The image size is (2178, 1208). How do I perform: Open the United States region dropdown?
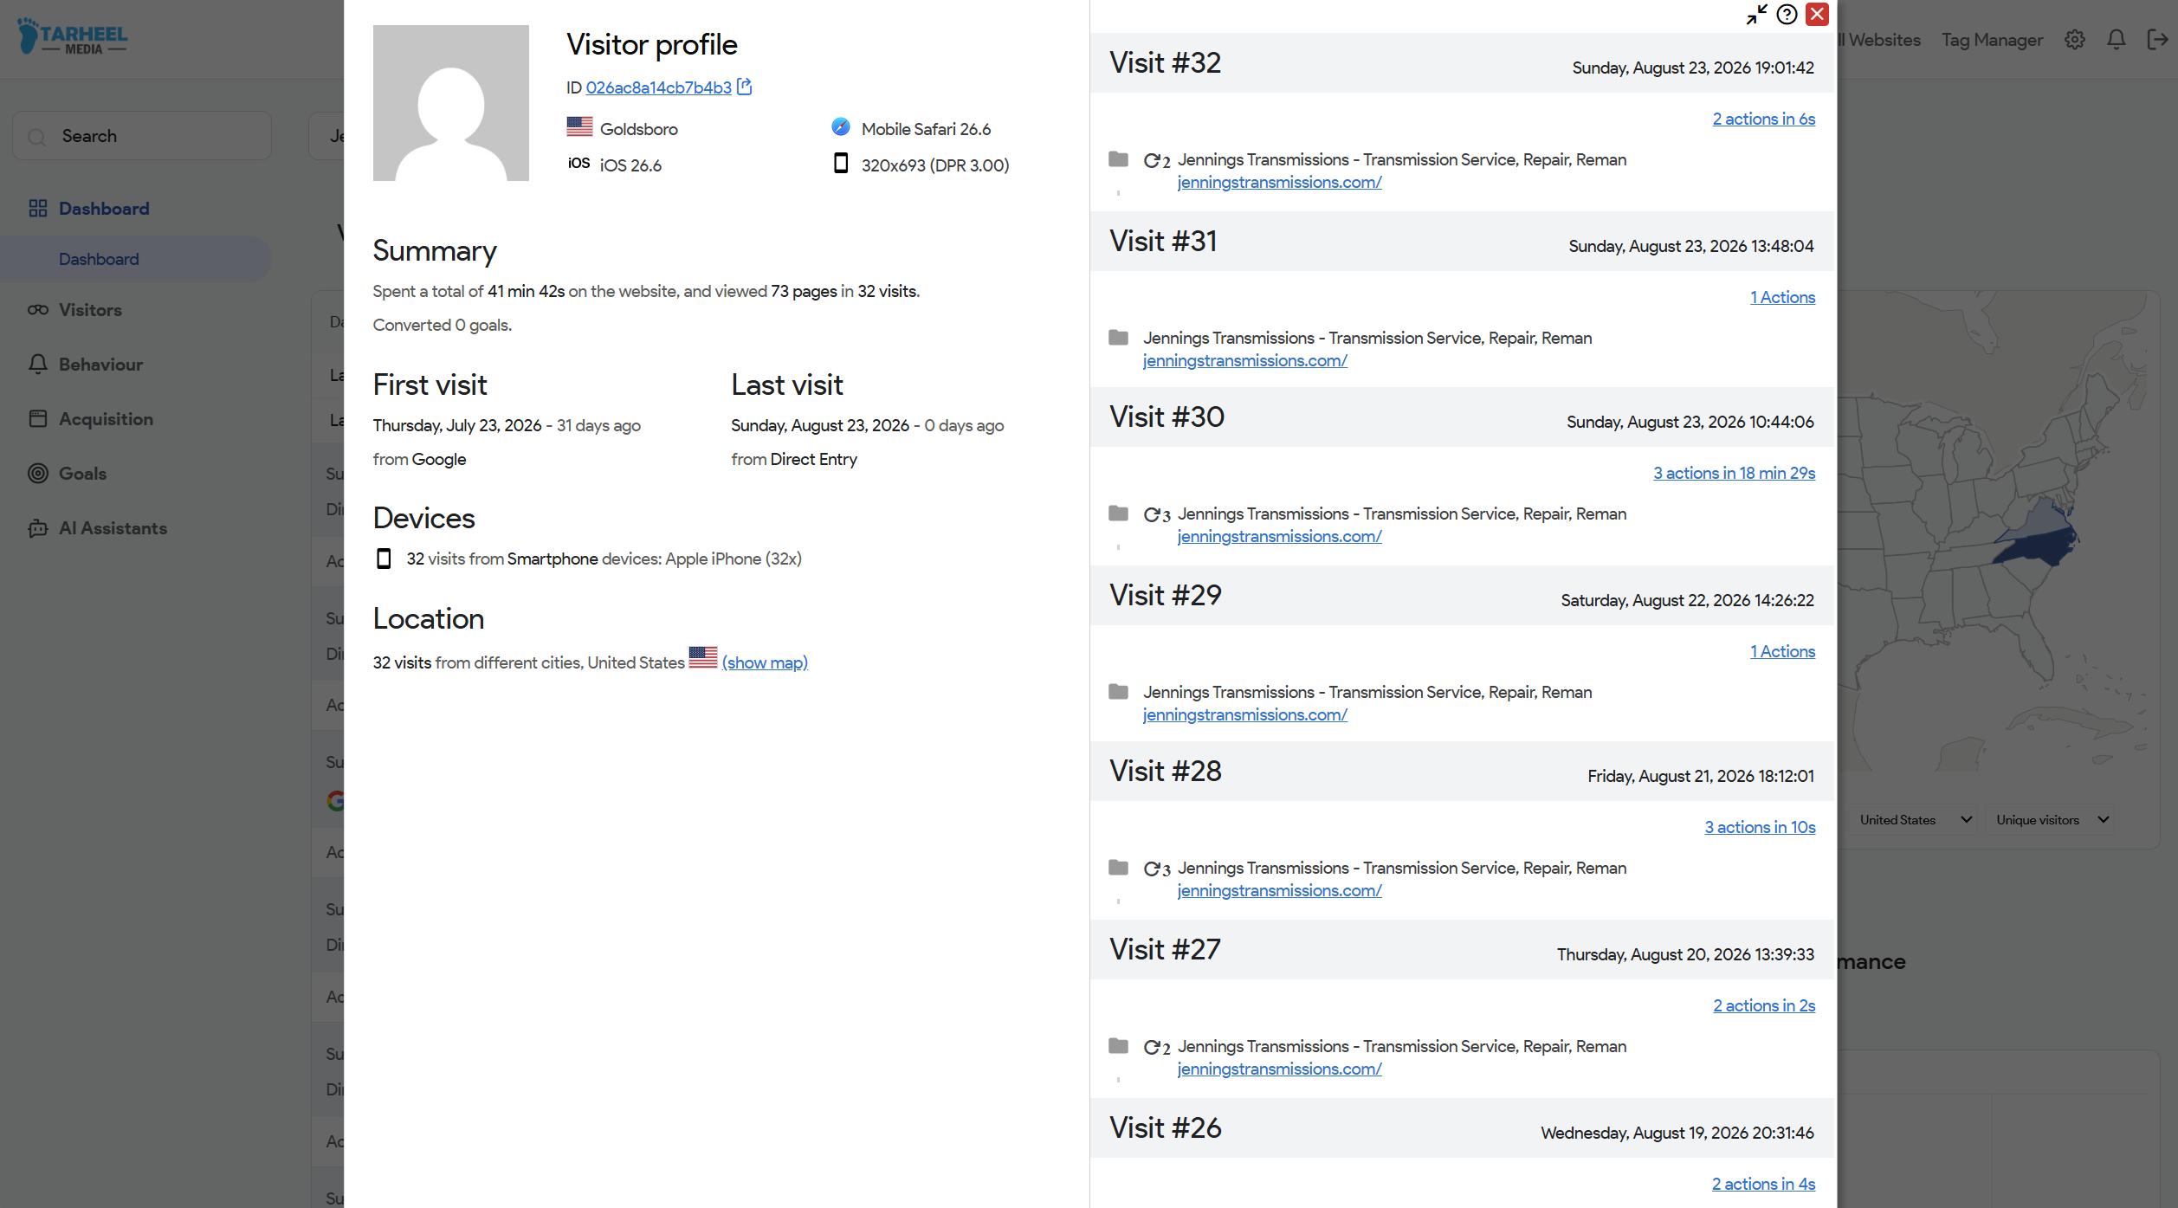pyautogui.click(x=1915, y=820)
